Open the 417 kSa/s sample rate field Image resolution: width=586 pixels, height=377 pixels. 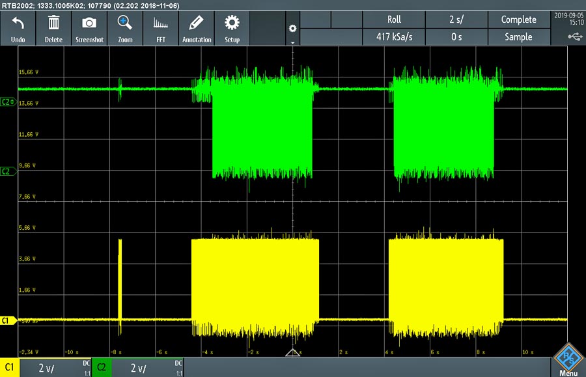coord(394,37)
